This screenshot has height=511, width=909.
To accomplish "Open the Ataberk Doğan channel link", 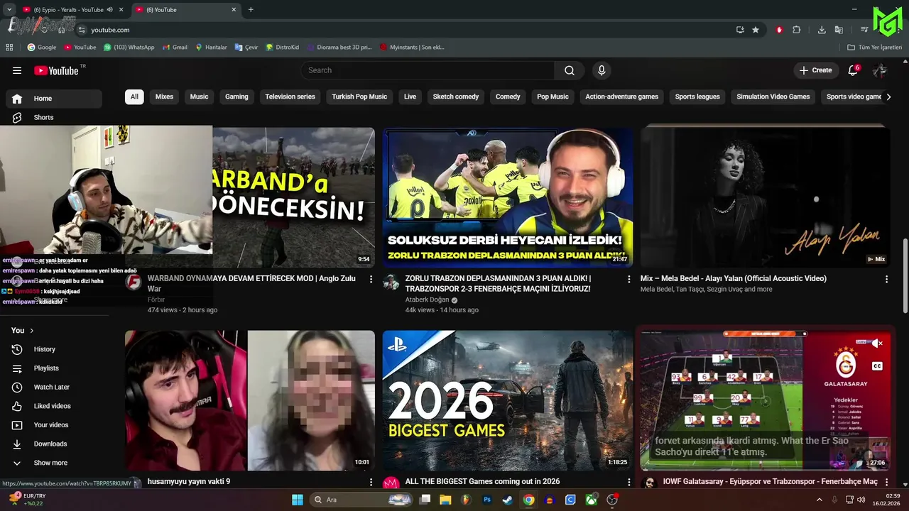I will click(x=427, y=300).
